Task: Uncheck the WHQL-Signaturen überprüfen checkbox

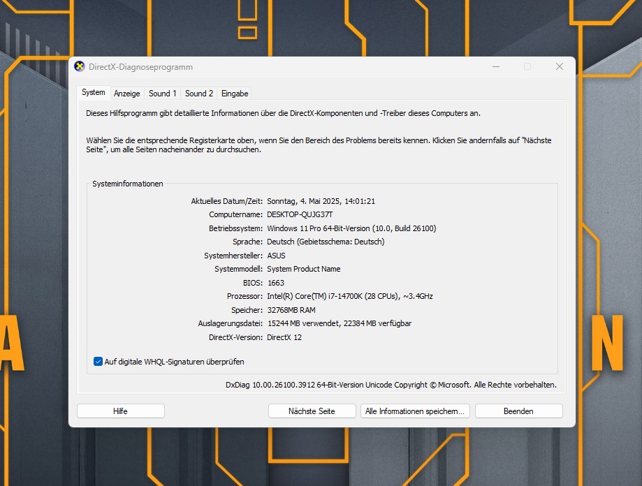Action: (99, 362)
